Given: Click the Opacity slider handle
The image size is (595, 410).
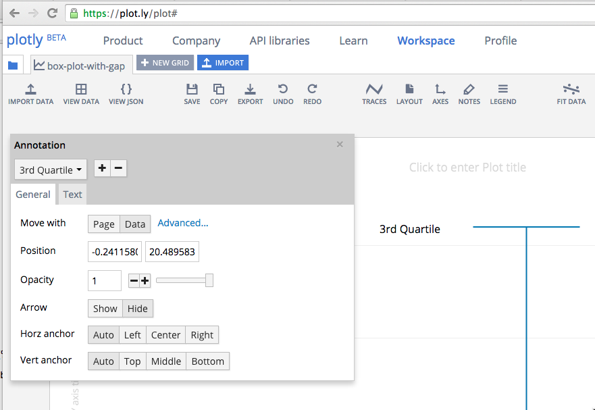Looking at the screenshot, I should [x=209, y=280].
